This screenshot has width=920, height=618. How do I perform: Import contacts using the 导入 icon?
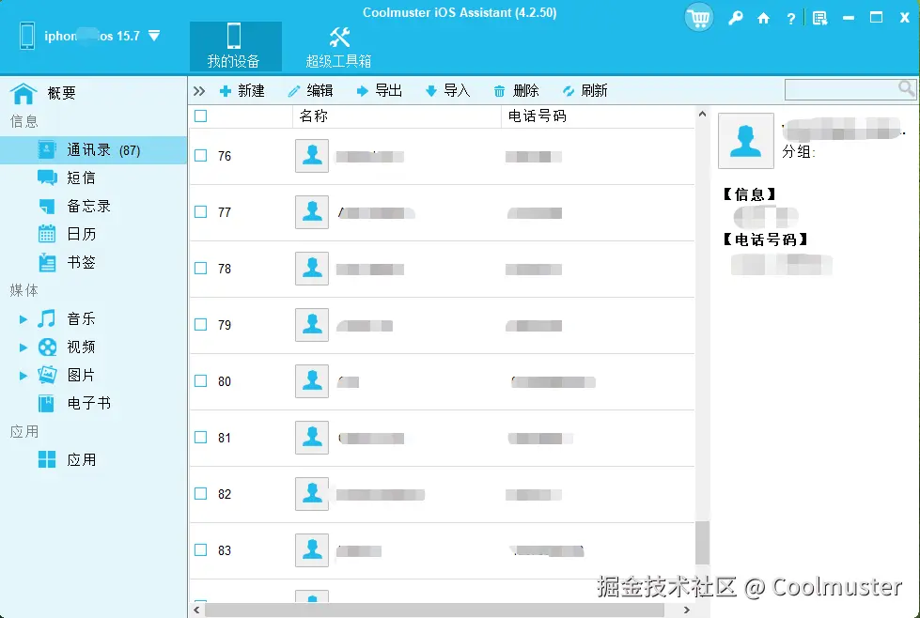pyautogui.click(x=449, y=90)
